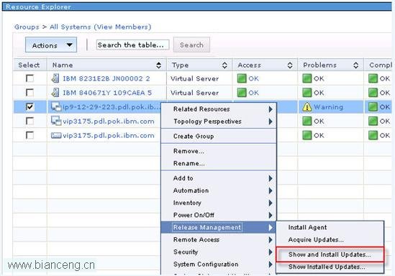Click green Compliance icon in the selected ip9-12-29-223 row
The image size is (395, 276).
(373, 107)
